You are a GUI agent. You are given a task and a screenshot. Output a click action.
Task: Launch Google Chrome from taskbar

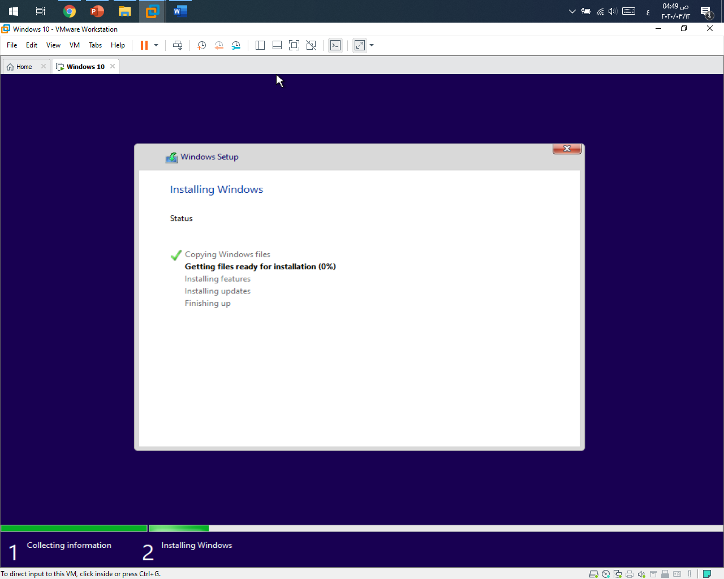[x=70, y=11]
